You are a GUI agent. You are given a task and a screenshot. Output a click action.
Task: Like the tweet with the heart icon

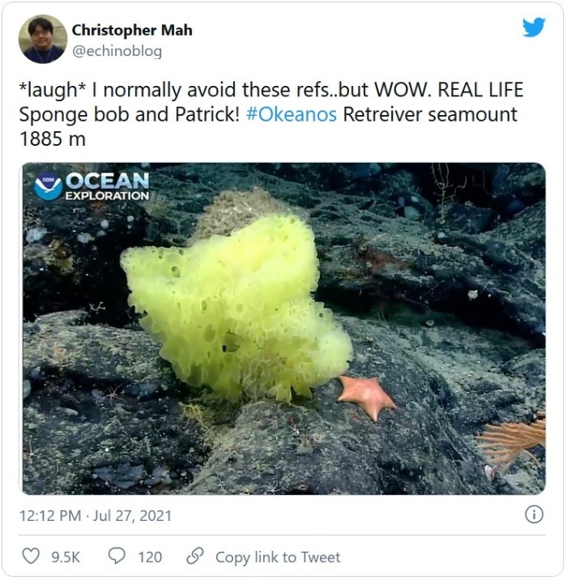(x=30, y=557)
